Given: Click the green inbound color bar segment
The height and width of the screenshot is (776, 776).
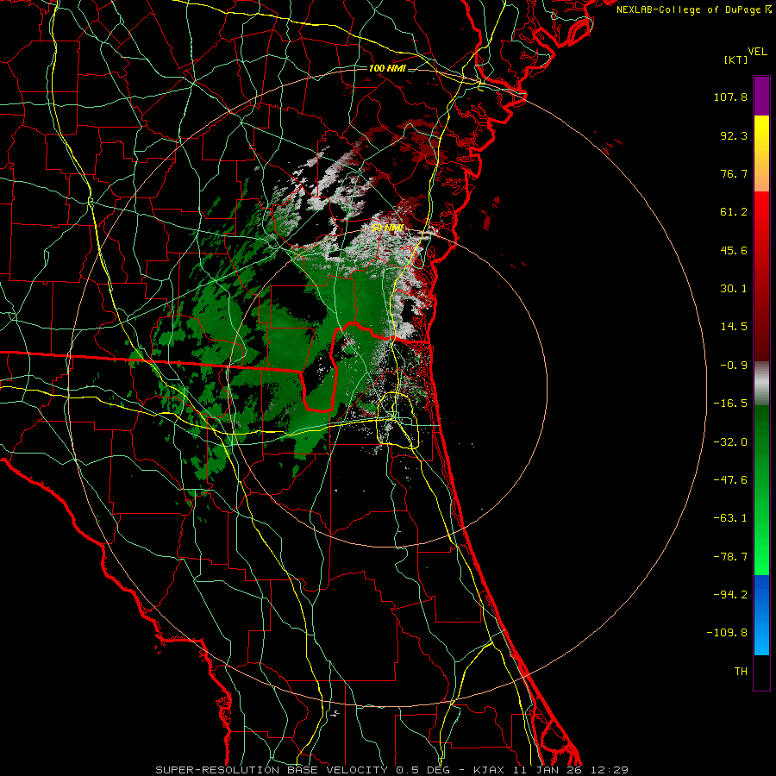Looking at the screenshot, I should (761, 490).
